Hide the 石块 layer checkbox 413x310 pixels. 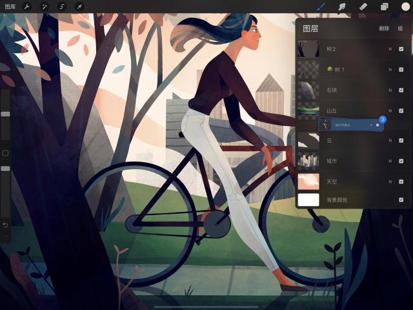click(401, 90)
